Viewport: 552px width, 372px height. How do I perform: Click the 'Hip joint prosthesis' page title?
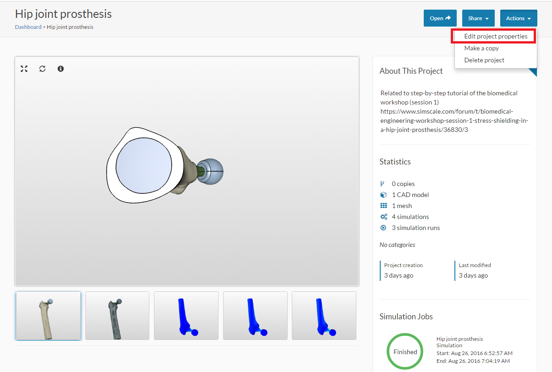click(63, 14)
